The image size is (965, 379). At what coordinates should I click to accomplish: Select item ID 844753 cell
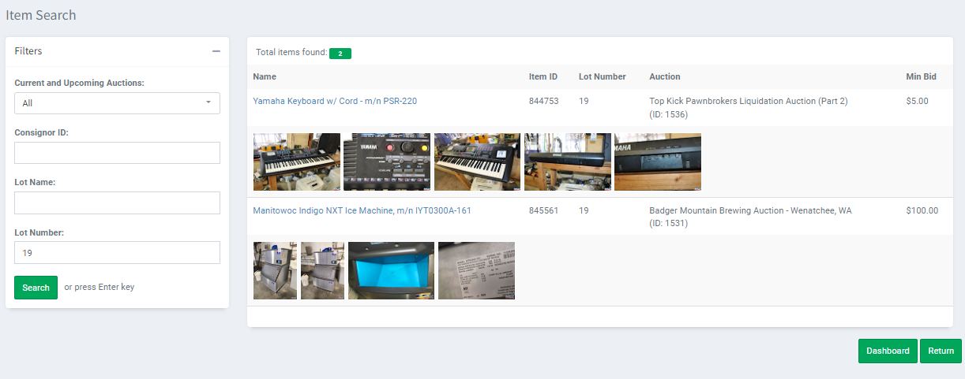tap(543, 101)
